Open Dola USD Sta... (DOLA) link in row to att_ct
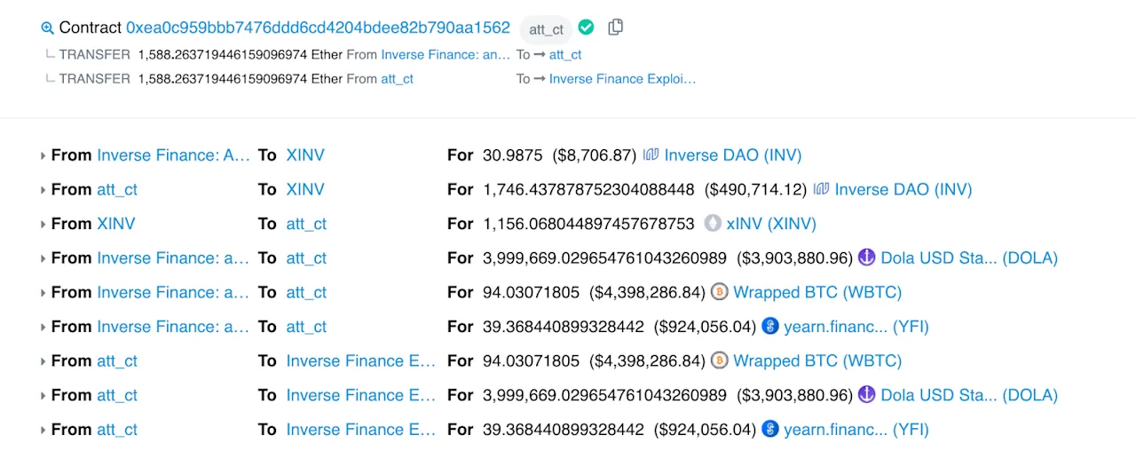Screen dimensions: 1136x467 click(969, 257)
